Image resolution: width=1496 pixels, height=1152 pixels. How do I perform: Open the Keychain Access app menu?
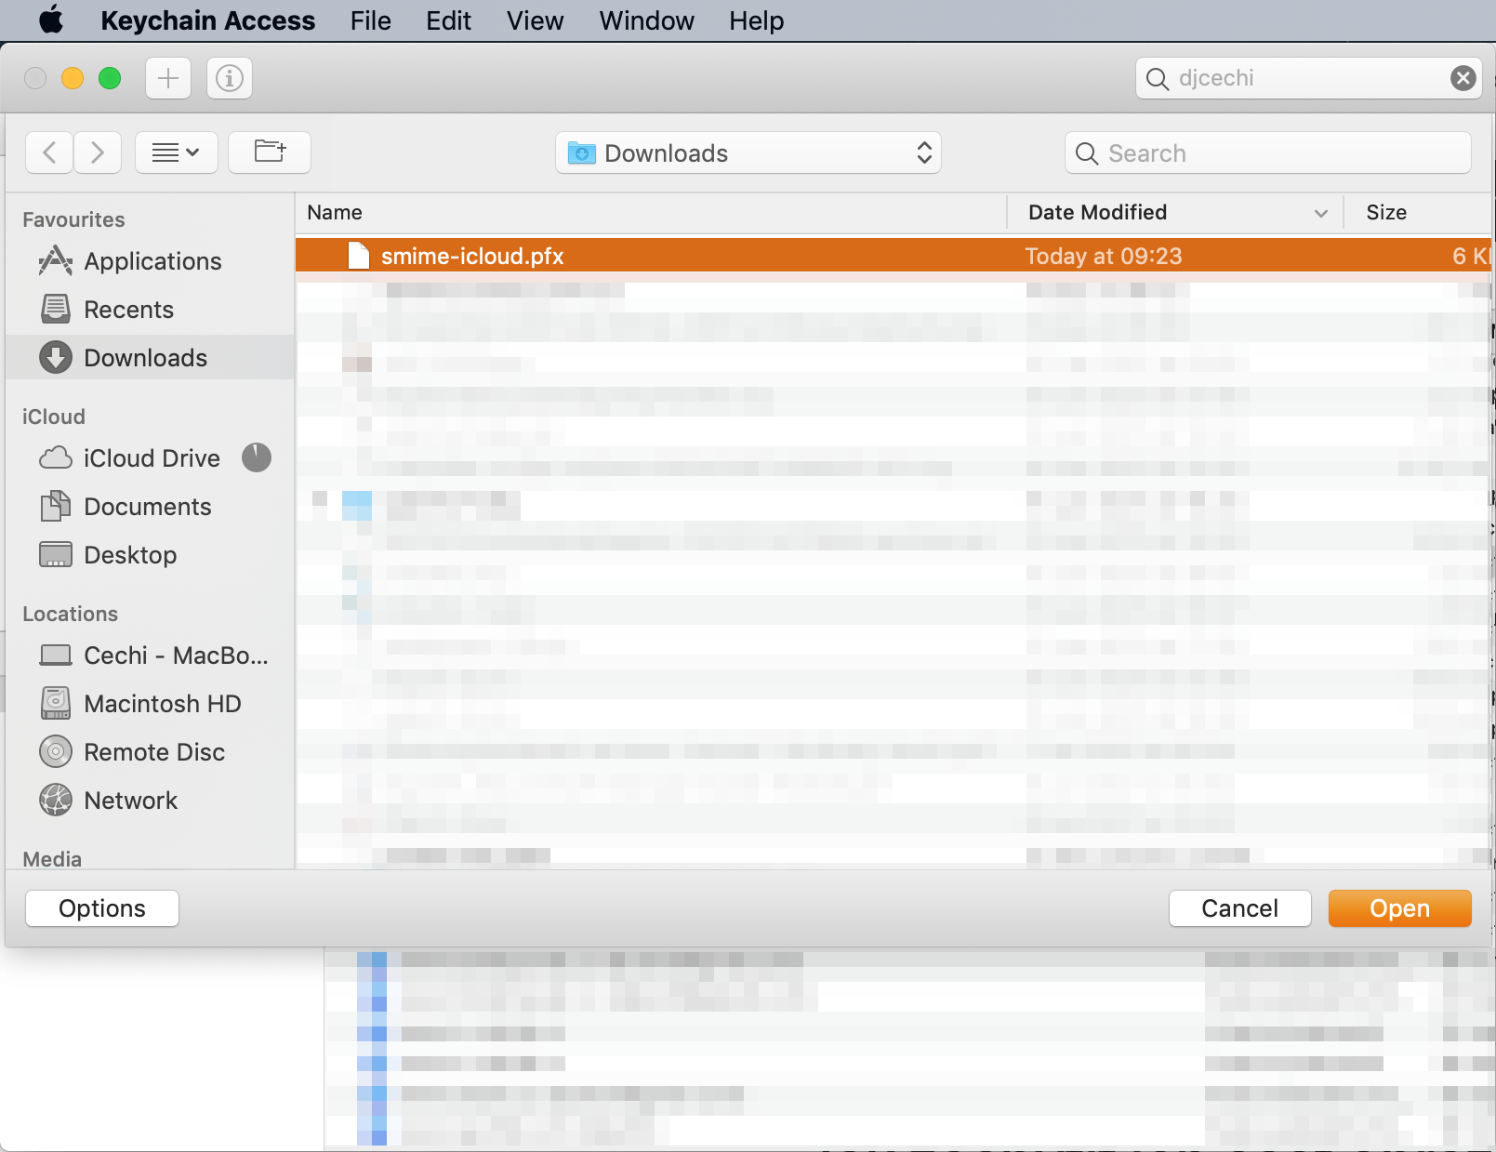pos(207,20)
